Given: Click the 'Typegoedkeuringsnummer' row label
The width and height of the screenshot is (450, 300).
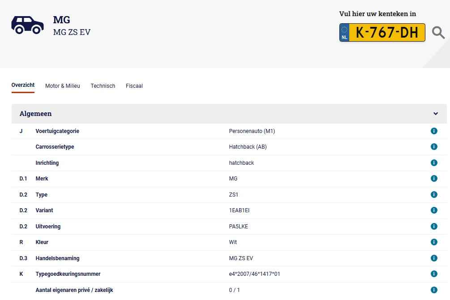Looking at the screenshot, I should click(68, 274).
